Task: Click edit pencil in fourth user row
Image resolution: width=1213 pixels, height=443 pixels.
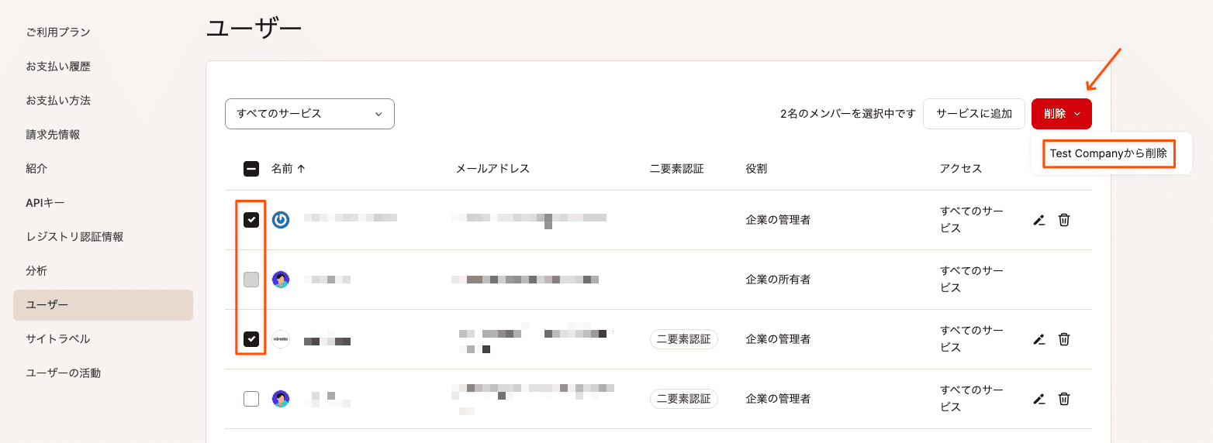Action: [x=1039, y=399]
